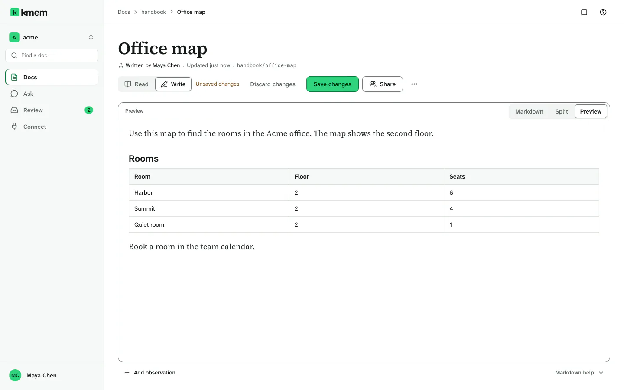624x390 pixels.
Task: Toggle the side panel icon
Action: (584, 12)
